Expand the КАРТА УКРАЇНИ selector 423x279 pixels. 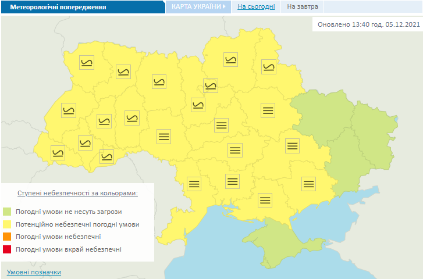pos(198,7)
